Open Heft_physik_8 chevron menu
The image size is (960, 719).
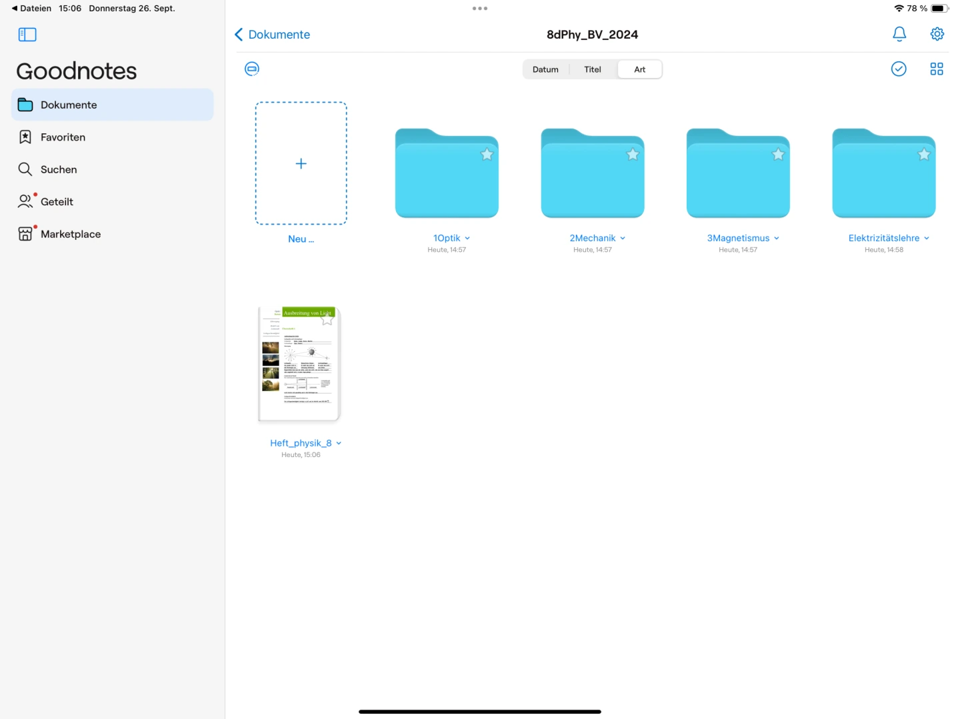(x=339, y=444)
